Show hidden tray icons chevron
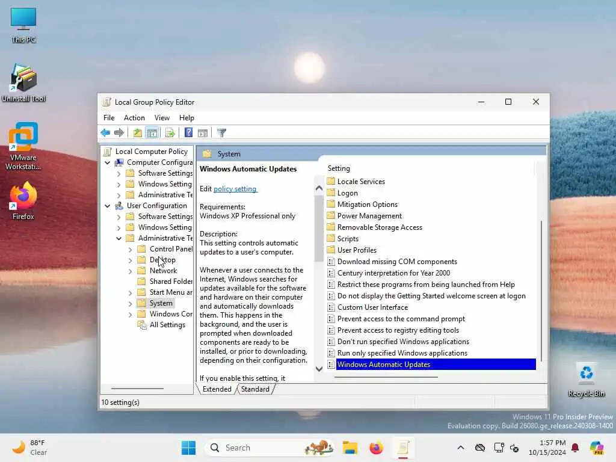Viewport: 616px width, 462px height. pos(461,448)
